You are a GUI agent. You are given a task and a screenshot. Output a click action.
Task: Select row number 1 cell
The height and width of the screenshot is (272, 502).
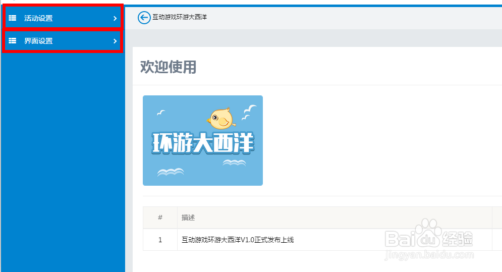click(x=160, y=240)
